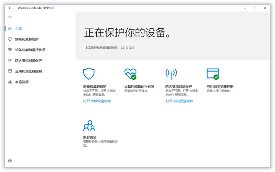This screenshot has width=275, height=172.
Task: Click the large antenna firewall icon
Action: coord(171,74)
